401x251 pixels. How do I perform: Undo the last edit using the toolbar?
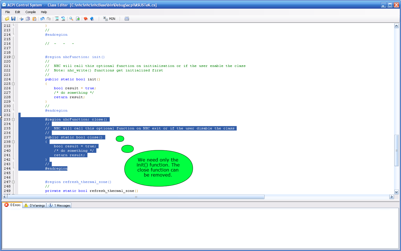[42, 19]
